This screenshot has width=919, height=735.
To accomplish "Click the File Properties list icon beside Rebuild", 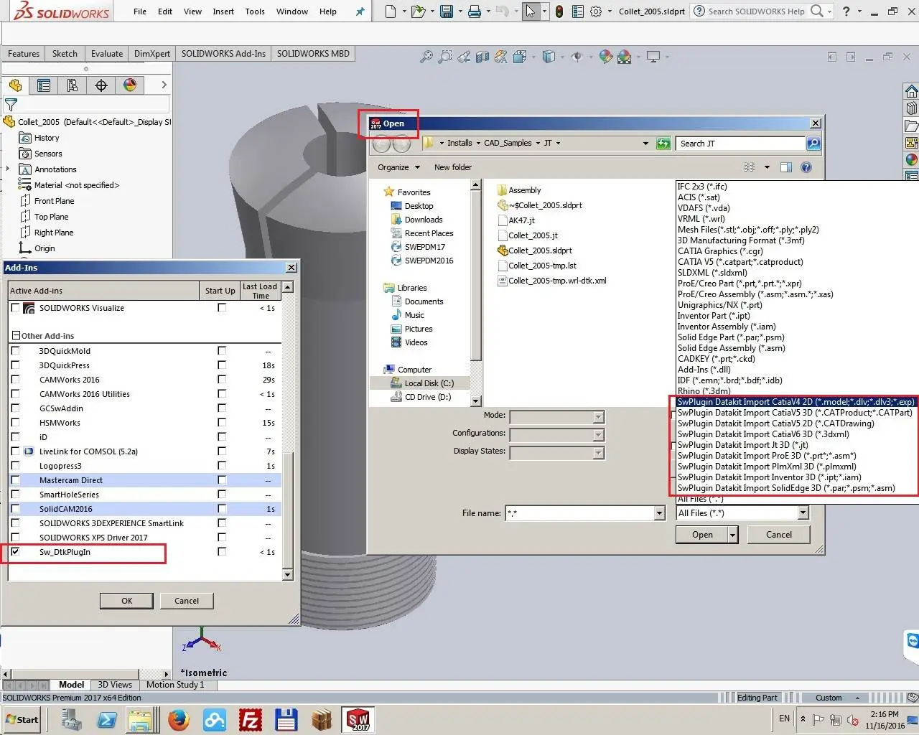I will pos(578,11).
